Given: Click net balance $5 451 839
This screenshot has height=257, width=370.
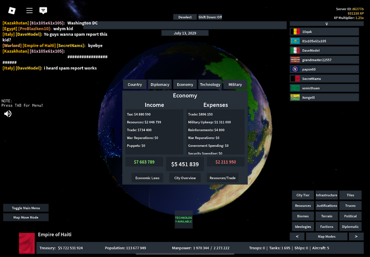Looking at the screenshot, I should pyautogui.click(x=185, y=164).
